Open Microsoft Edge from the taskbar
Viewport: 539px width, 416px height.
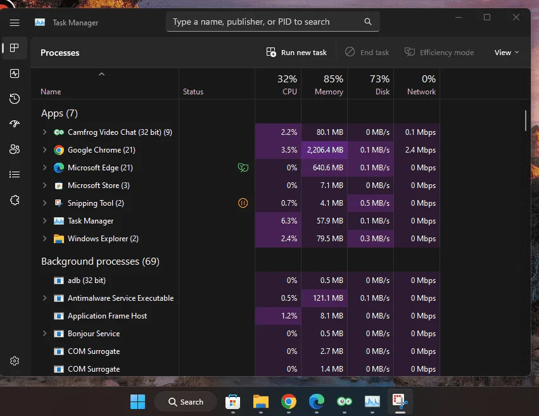coord(317,401)
